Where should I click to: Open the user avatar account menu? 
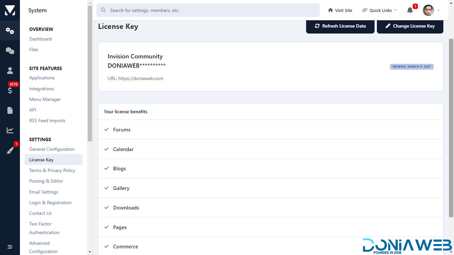[x=431, y=10]
